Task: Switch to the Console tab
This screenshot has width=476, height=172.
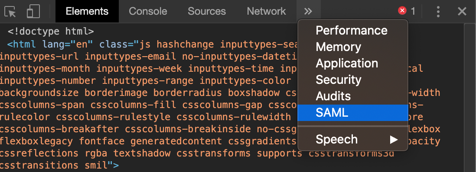Action: pyautogui.click(x=148, y=11)
